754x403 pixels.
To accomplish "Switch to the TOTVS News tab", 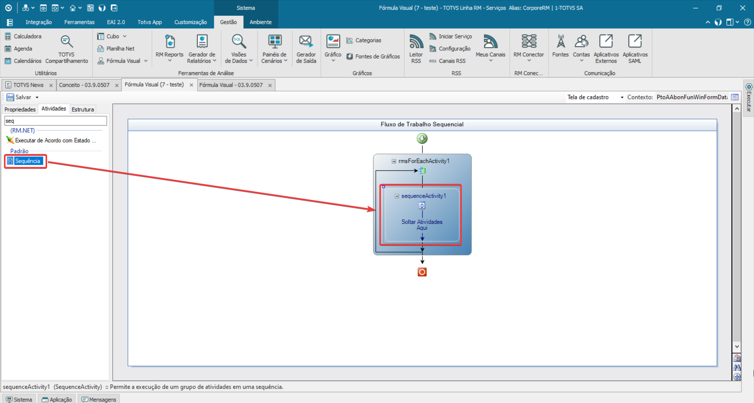I will pyautogui.click(x=28, y=85).
